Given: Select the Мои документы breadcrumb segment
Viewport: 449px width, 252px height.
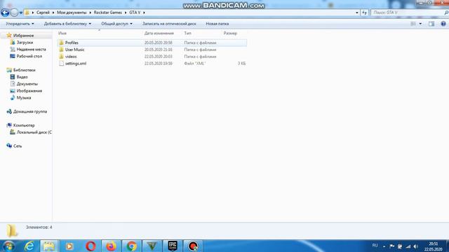Looking at the screenshot, I should (72, 13).
